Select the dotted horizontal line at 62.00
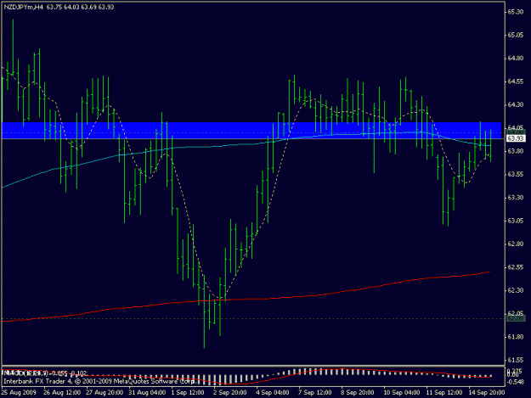Viewport: 531px width, 398px height. 253,318
